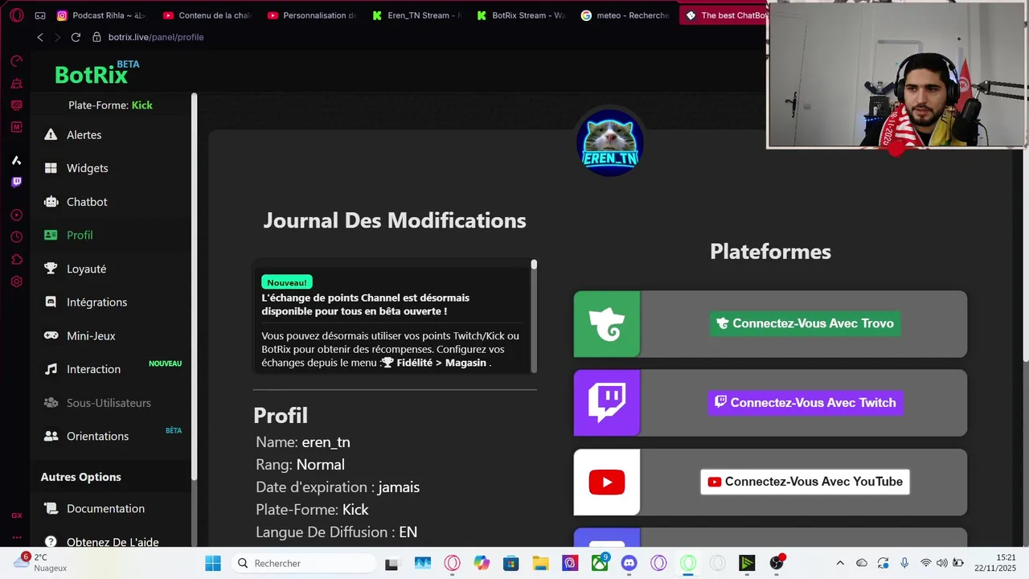Screen dimensions: 1029x579
Task: Select The best ChatBot tab
Action: [724, 15]
